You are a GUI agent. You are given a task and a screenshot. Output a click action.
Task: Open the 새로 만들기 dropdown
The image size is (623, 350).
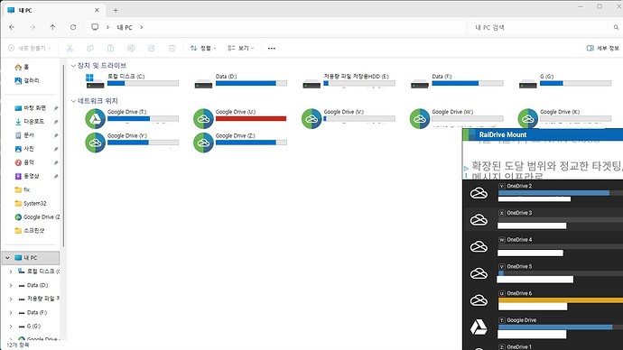(x=30, y=48)
